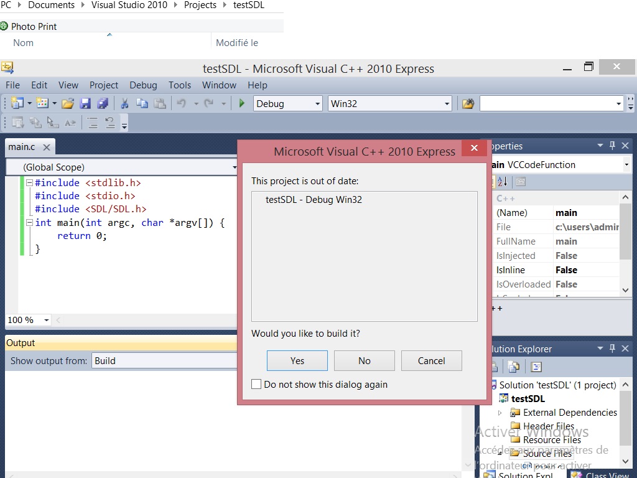The width and height of the screenshot is (637, 478).
Task: Open the Win32 platform dropdown
Action: point(447,104)
